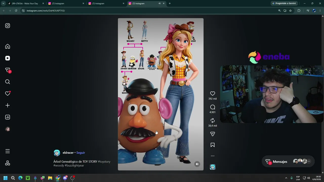Open the #buzzlightyear hashtag

[x=74, y=165]
